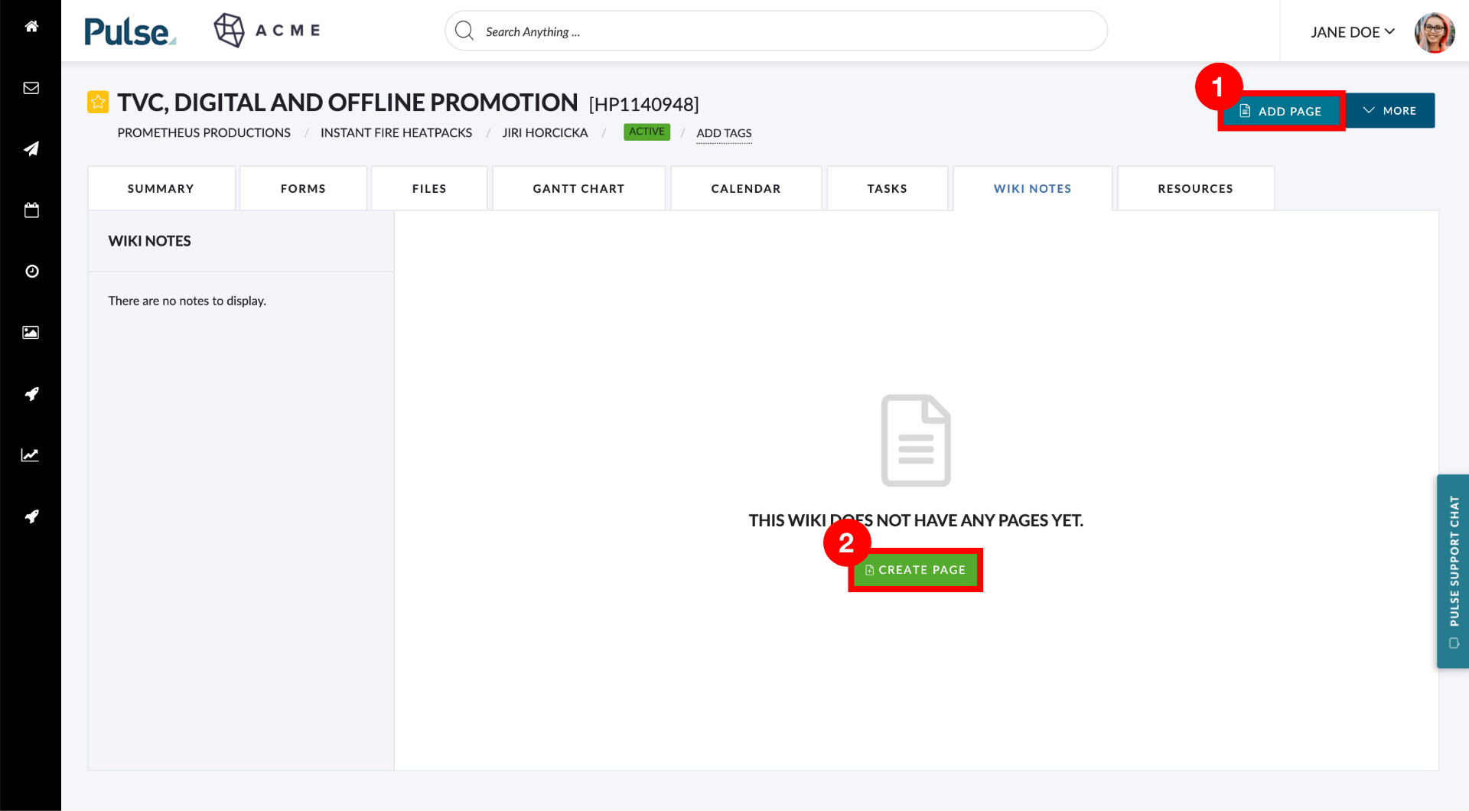Open the ADD TAGS link in the breadcrumb
Screen dimensions: 1469x811
[x=723, y=133]
